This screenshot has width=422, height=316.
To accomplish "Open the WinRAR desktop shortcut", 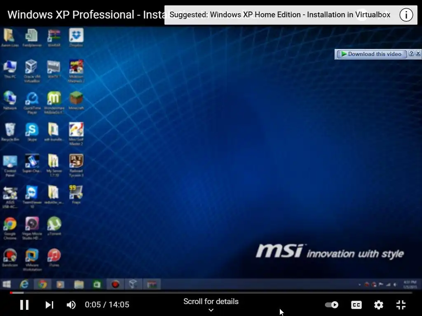I will (54, 37).
